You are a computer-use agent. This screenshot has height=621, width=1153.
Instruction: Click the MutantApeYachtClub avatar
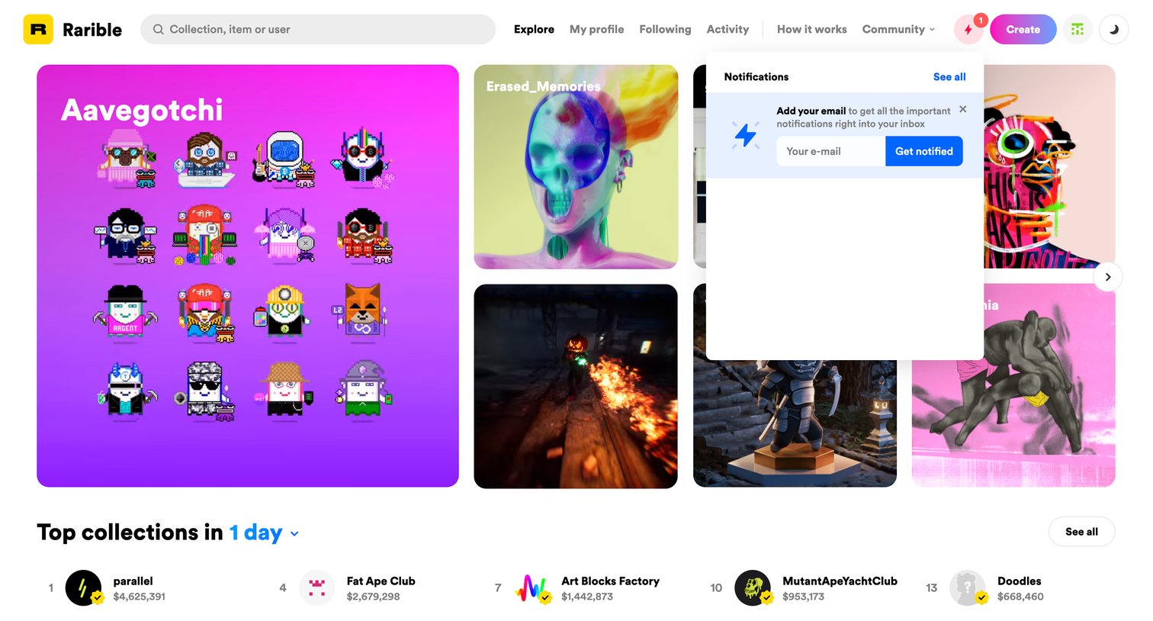coord(753,588)
